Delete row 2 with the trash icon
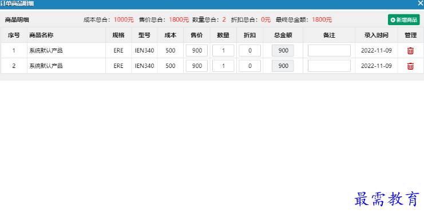Image resolution: width=424 pixels, height=217 pixels. click(410, 66)
